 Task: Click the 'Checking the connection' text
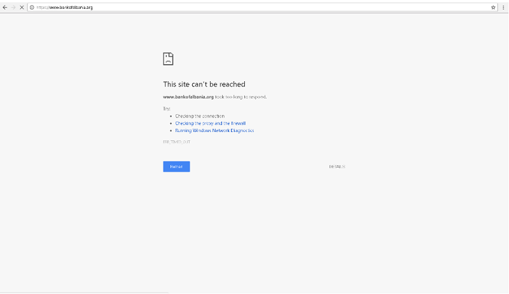point(200,116)
